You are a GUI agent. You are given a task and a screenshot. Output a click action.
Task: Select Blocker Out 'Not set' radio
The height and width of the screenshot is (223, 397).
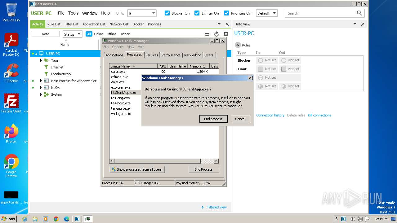(284, 60)
